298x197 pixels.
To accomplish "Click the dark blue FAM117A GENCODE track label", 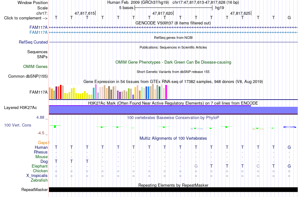I will [38, 27].
